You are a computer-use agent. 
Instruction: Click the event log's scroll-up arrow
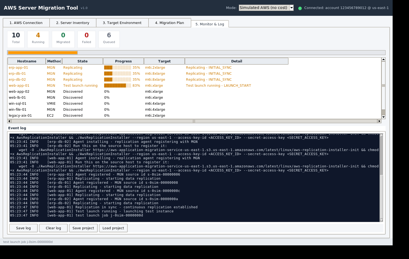(x=381, y=135)
